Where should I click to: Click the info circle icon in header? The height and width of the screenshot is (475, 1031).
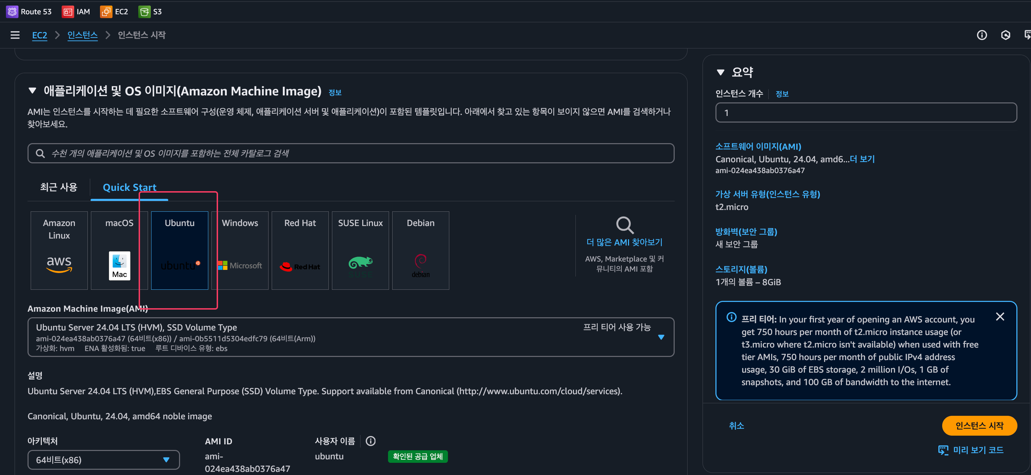tap(982, 35)
